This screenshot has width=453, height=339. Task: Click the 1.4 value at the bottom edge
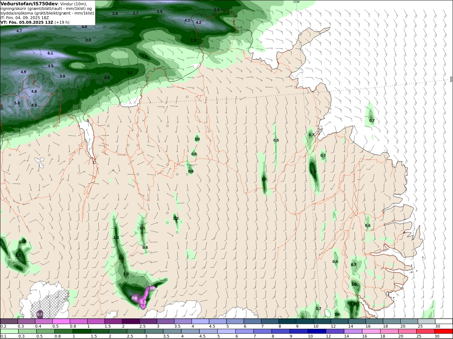[x=337, y=314]
